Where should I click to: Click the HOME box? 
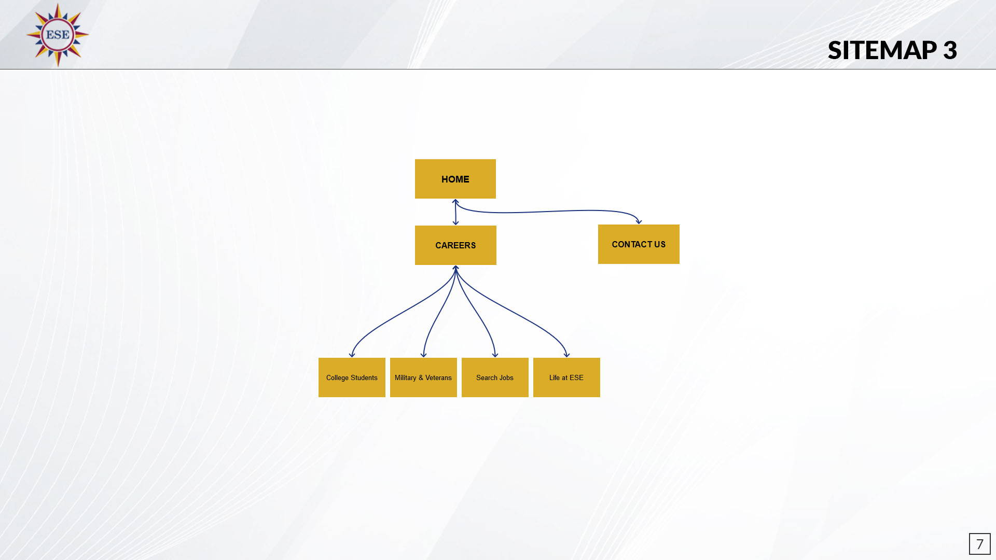[455, 179]
